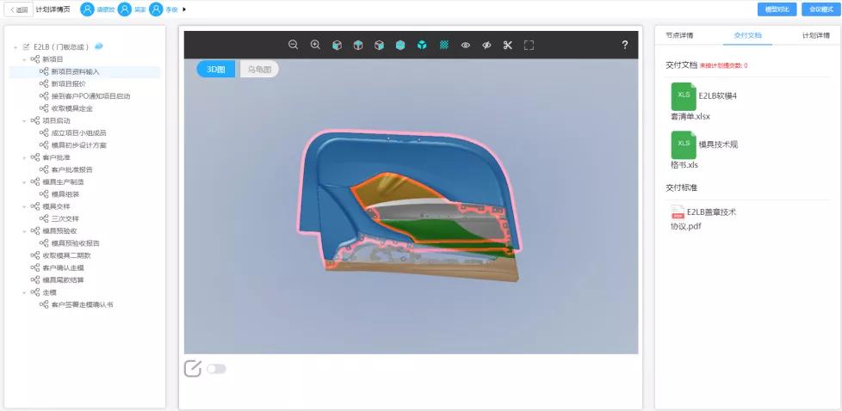This screenshot has width=842, height=411.
Task: Zoom in the 3D model view
Action: click(315, 45)
